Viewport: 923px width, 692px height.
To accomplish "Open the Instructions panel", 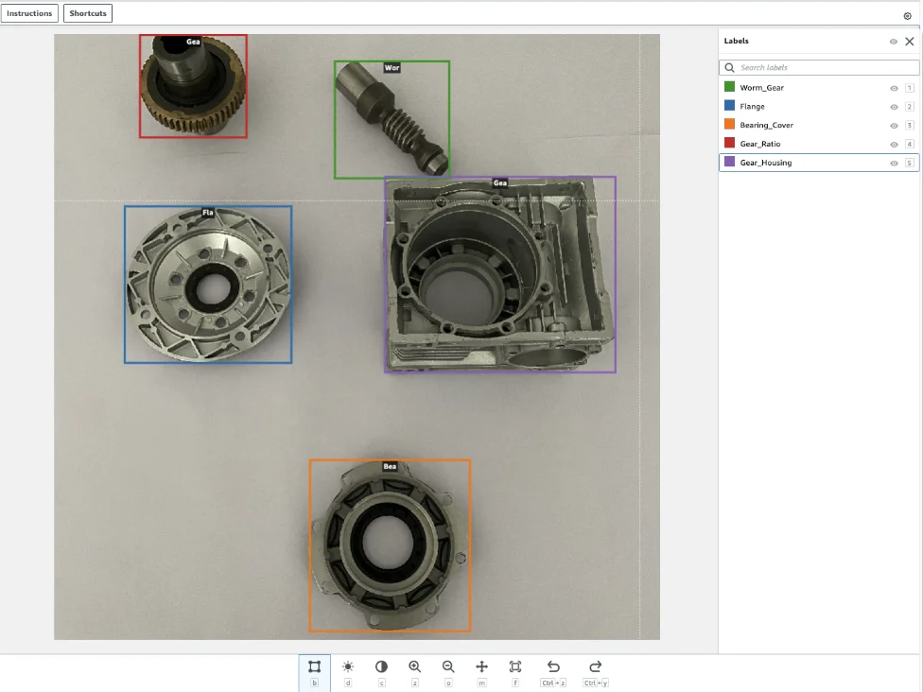I will (x=29, y=13).
